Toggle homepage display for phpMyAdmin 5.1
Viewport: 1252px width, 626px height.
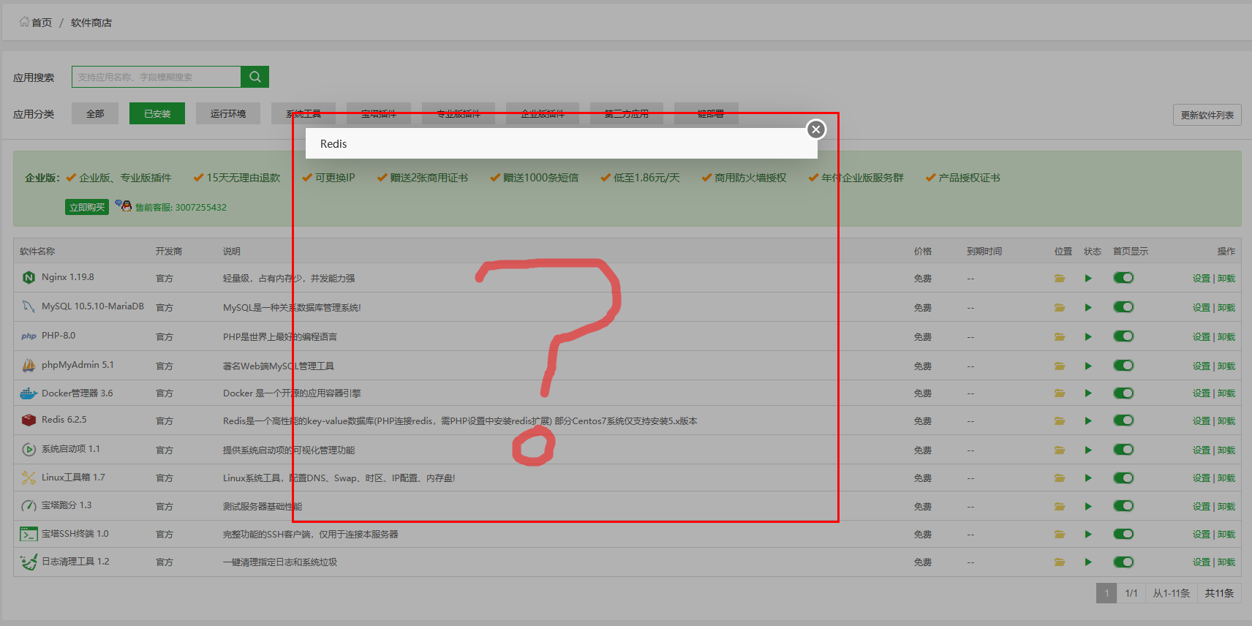click(x=1123, y=366)
